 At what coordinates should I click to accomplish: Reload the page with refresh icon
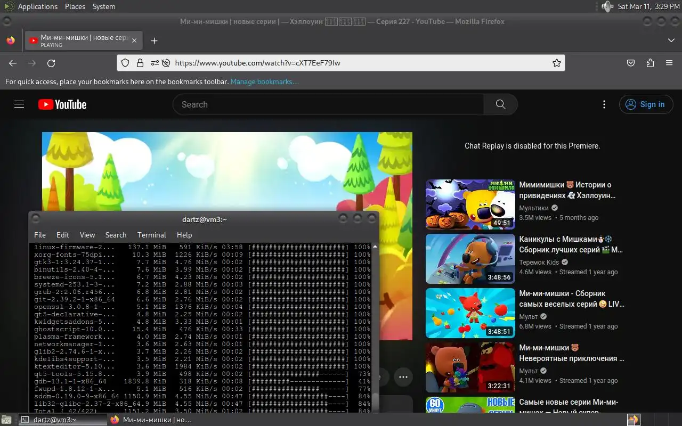(x=51, y=63)
